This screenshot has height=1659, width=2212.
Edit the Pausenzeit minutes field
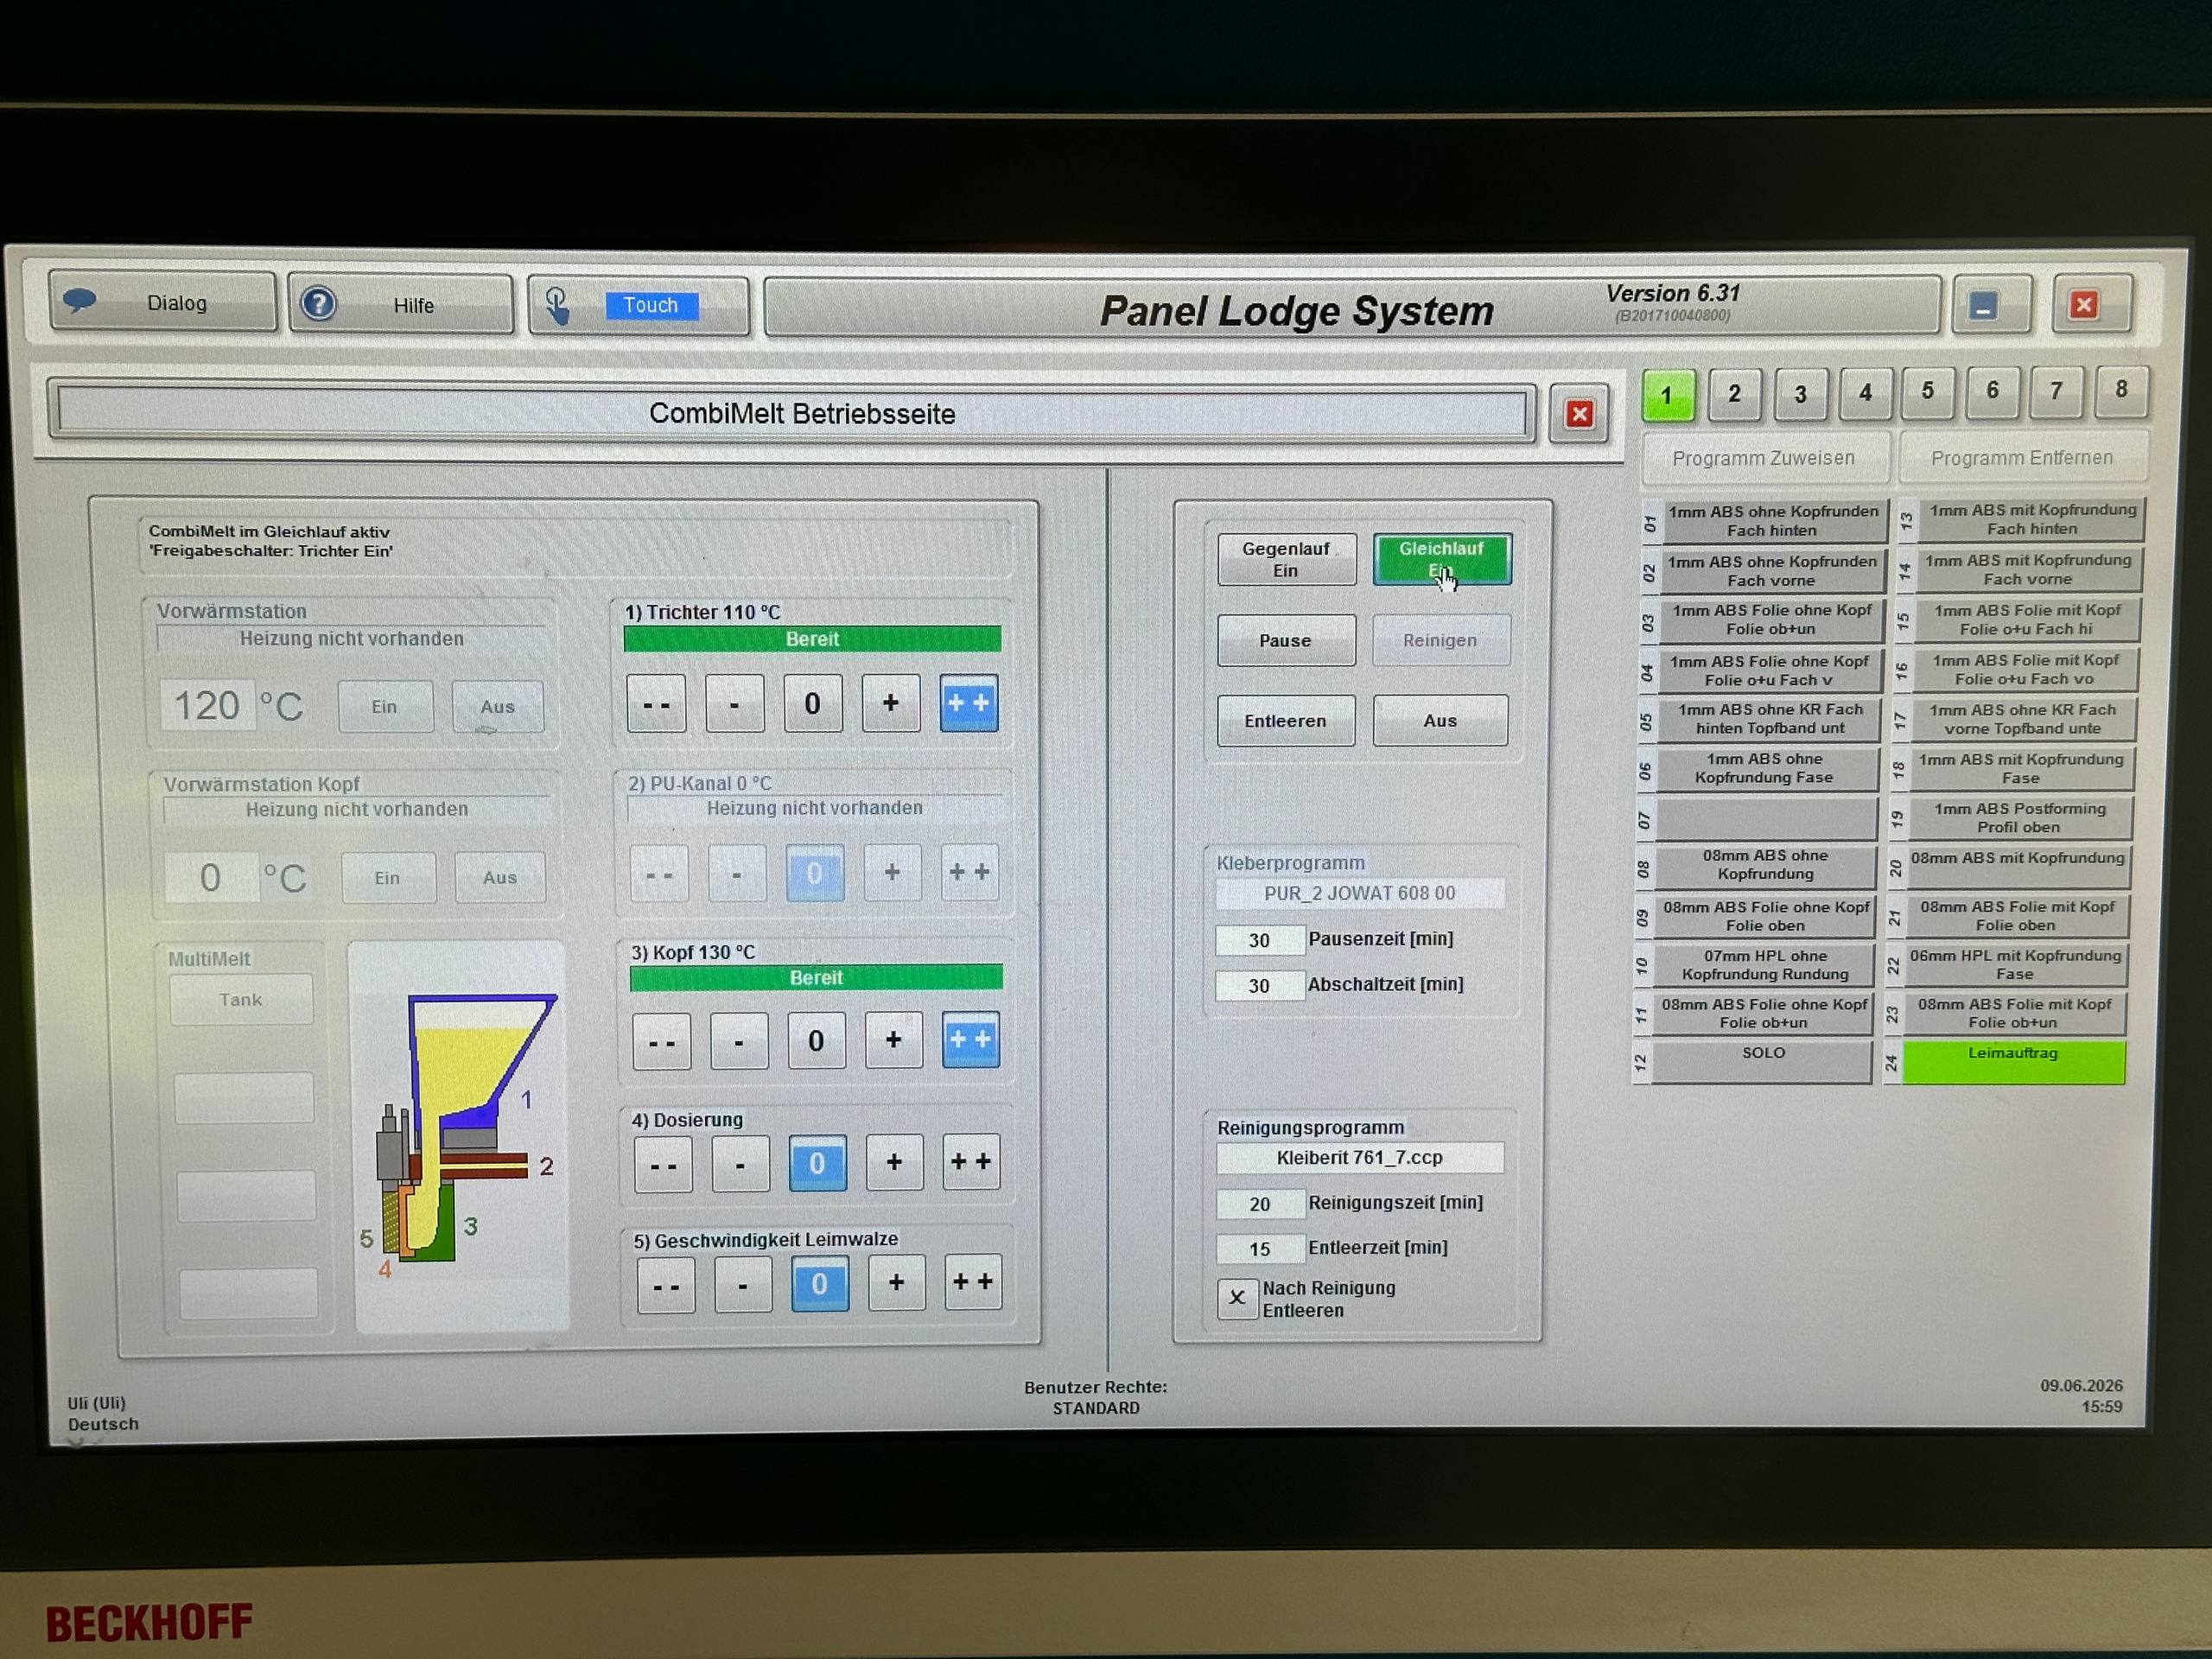coord(1260,940)
